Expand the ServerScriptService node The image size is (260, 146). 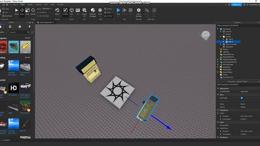tap(218, 62)
